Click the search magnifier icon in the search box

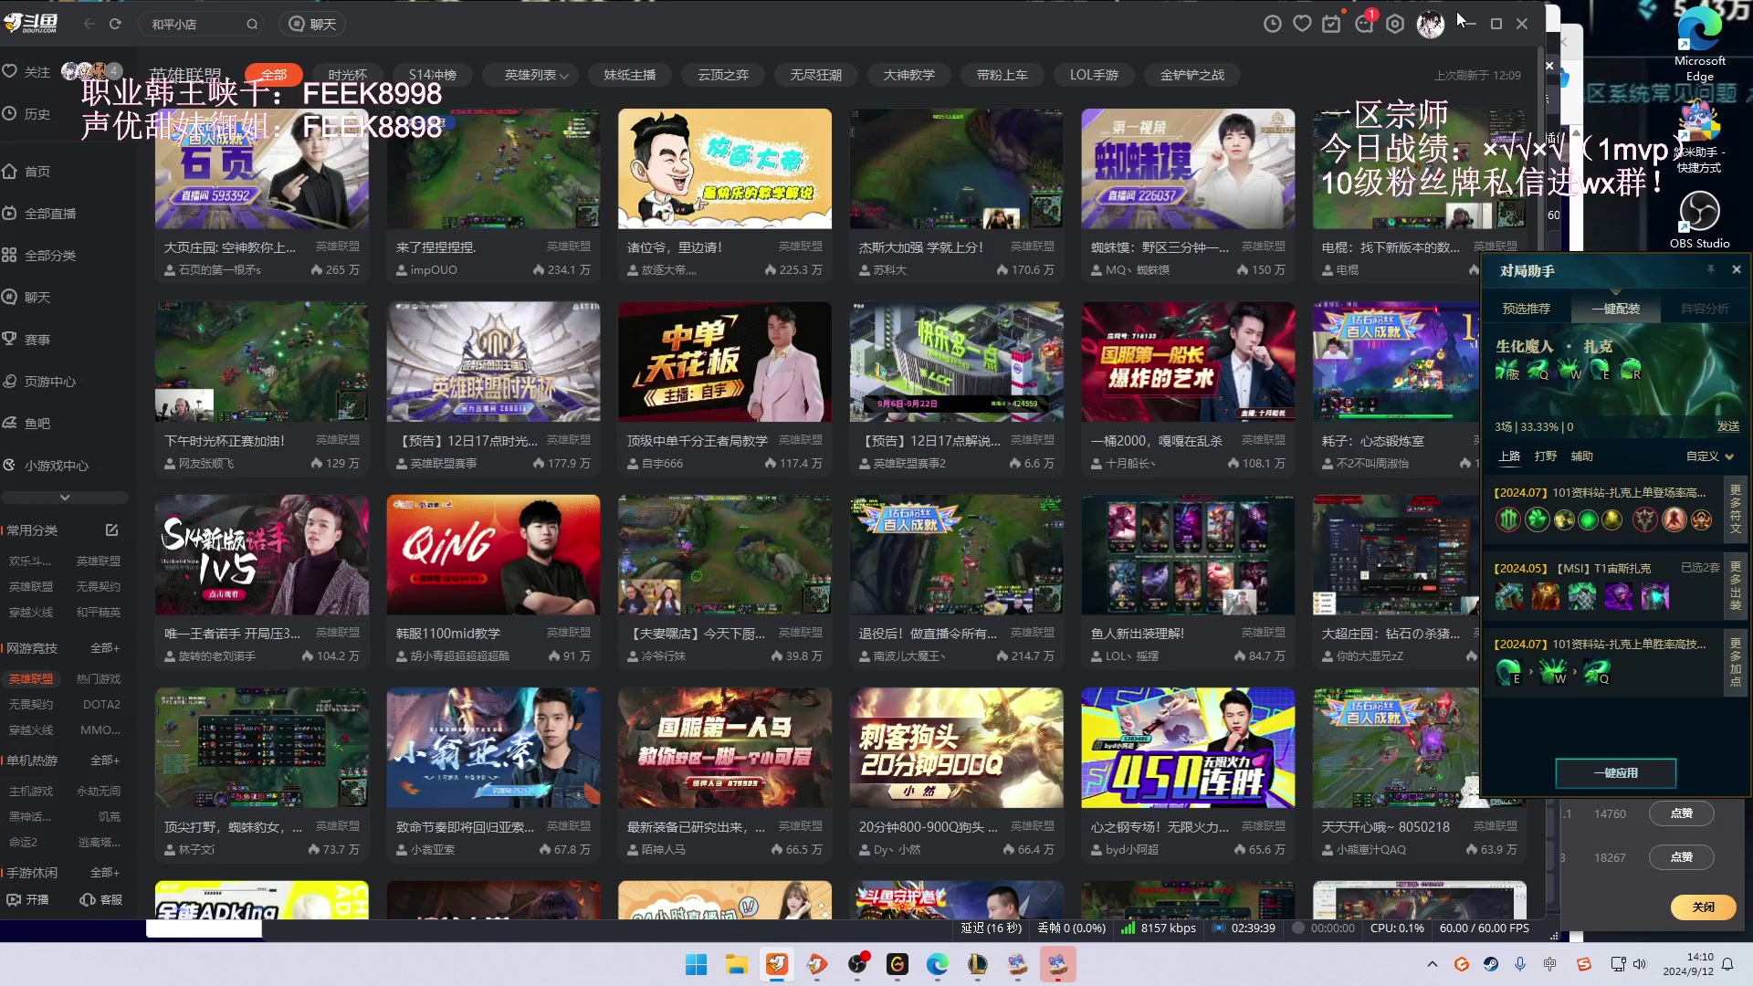(x=252, y=25)
